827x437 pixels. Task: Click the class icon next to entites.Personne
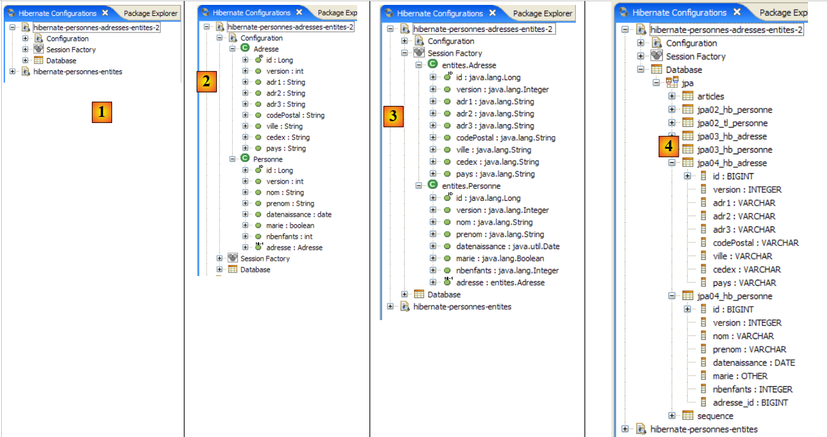coord(433,185)
